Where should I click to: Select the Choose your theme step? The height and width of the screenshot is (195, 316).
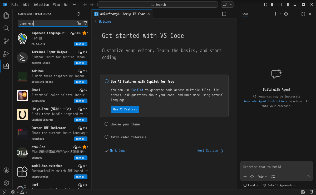[x=125, y=124]
